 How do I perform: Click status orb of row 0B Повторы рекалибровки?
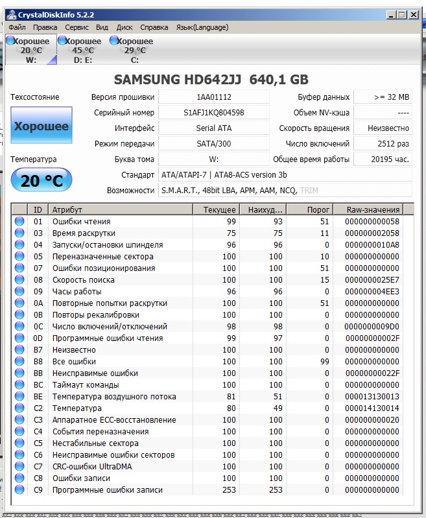coord(19,314)
